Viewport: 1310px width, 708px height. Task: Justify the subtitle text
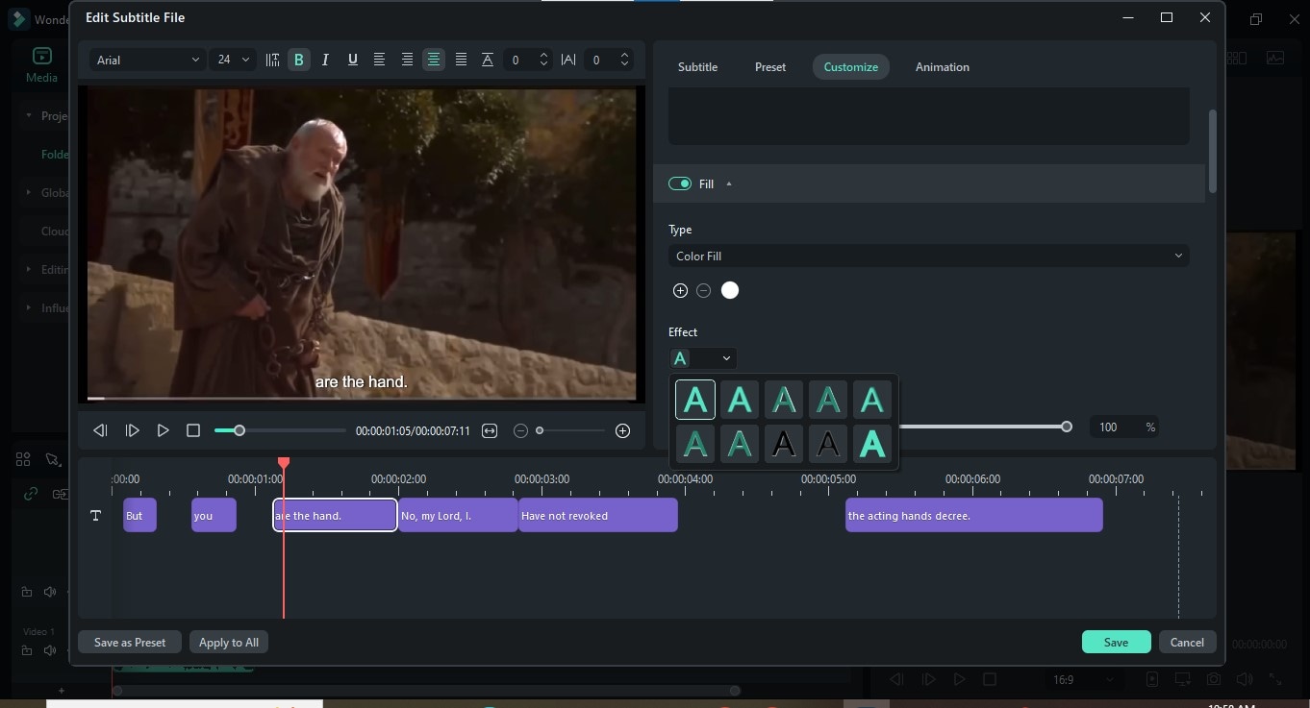[461, 60]
